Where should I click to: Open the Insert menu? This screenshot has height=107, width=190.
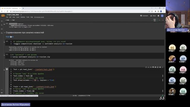coord(18,17)
